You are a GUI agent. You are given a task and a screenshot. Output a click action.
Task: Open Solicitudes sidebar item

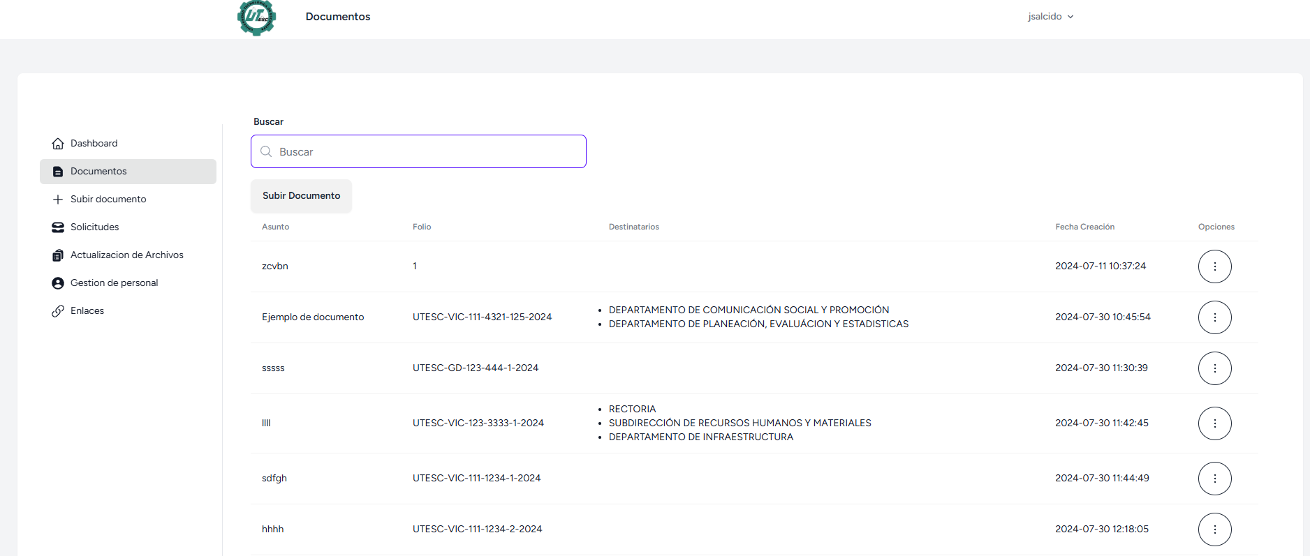128,227
